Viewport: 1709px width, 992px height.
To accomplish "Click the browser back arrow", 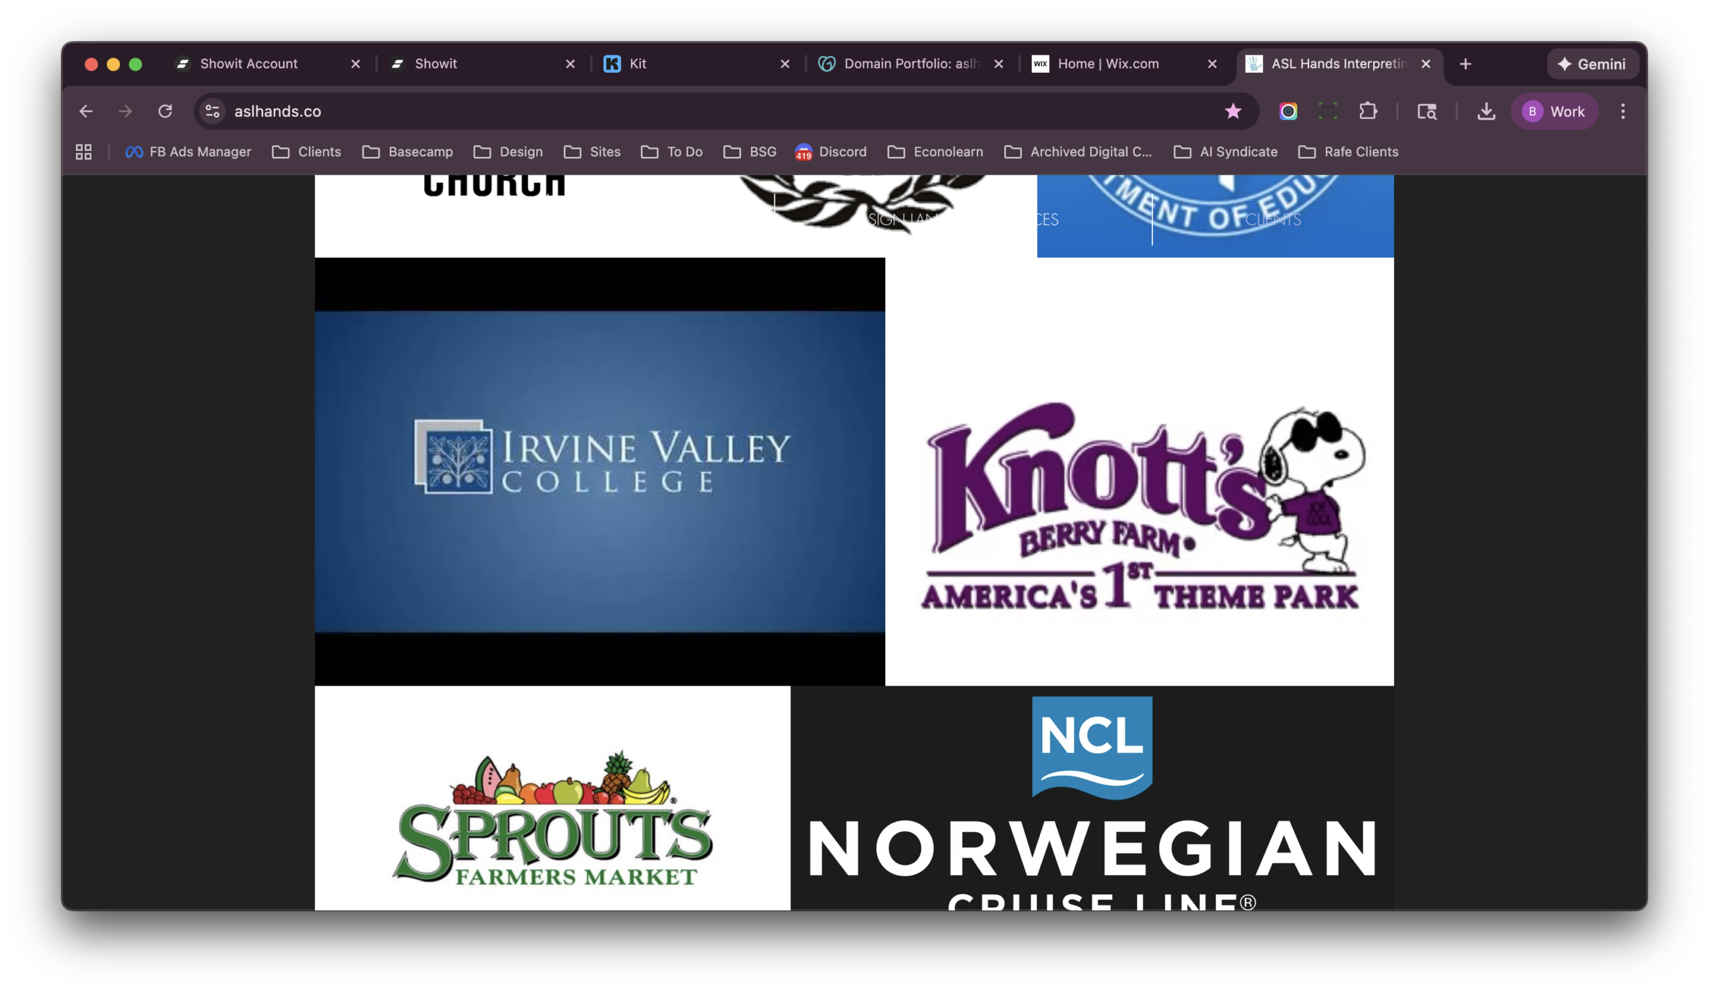I will [x=86, y=111].
